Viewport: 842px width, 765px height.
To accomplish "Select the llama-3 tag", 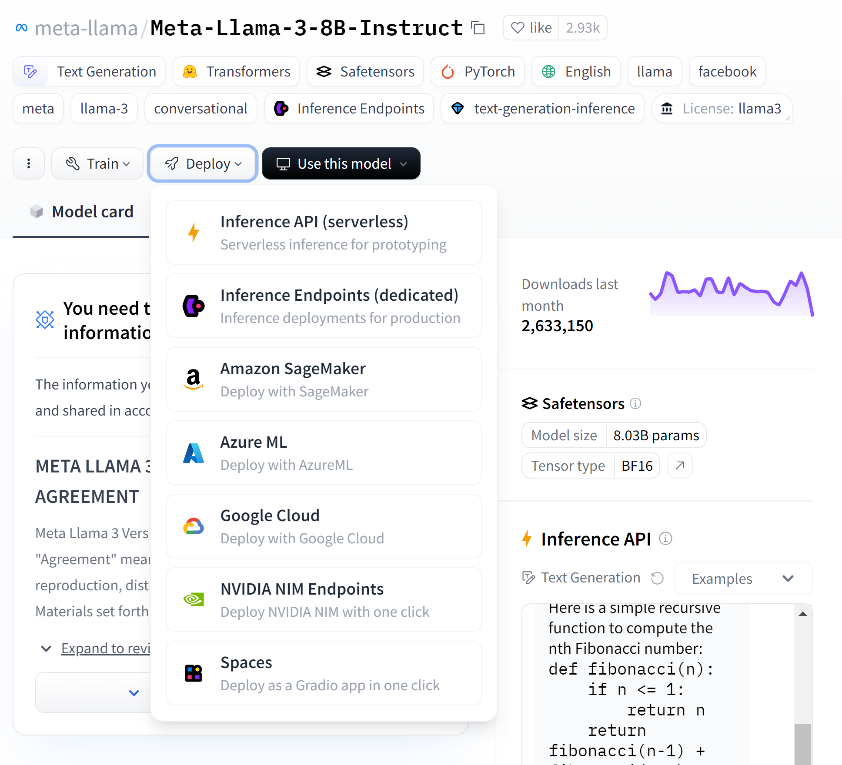I will click(104, 108).
